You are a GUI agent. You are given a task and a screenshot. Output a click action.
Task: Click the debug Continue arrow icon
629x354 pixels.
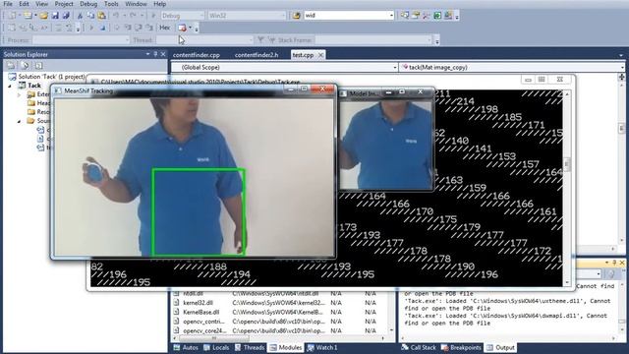click(91, 28)
